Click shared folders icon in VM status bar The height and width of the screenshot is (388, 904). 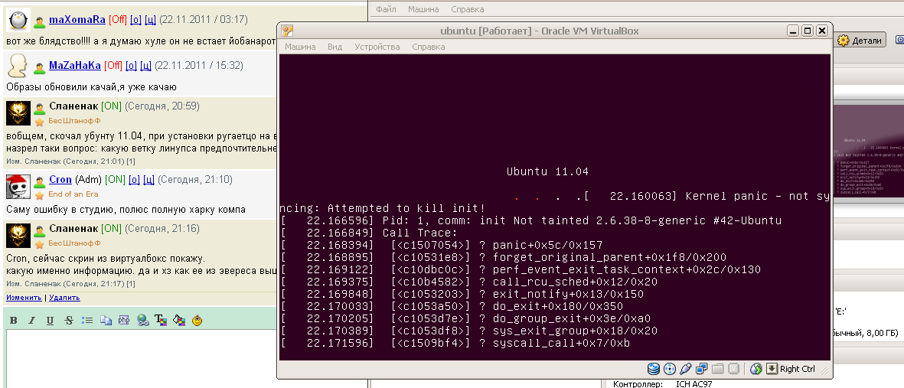(718, 369)
